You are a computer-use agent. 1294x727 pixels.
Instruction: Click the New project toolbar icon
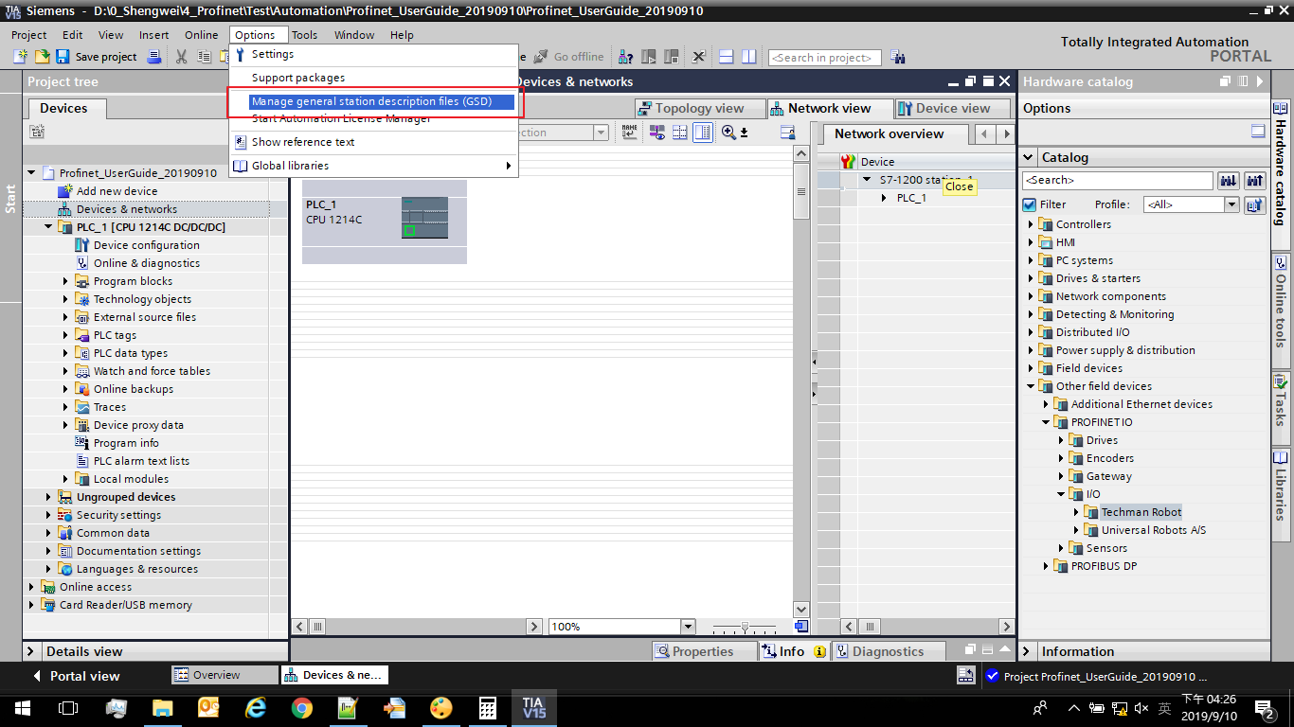[x=20, y=57]
